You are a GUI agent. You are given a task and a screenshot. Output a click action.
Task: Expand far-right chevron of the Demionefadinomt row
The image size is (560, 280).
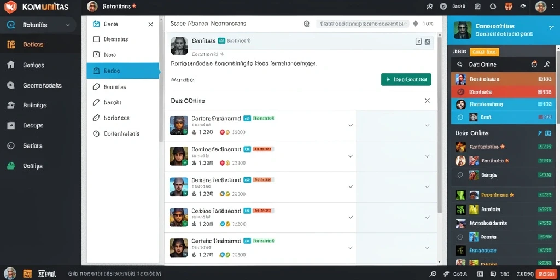click(428, 156)
